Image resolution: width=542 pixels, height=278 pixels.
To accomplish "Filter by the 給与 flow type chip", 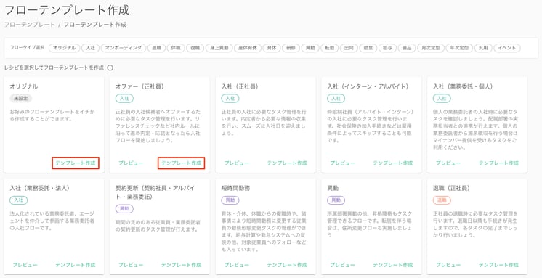I will click(387, 48).
